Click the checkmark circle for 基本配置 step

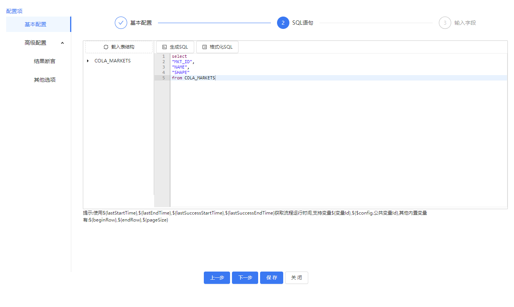(121, 23)
